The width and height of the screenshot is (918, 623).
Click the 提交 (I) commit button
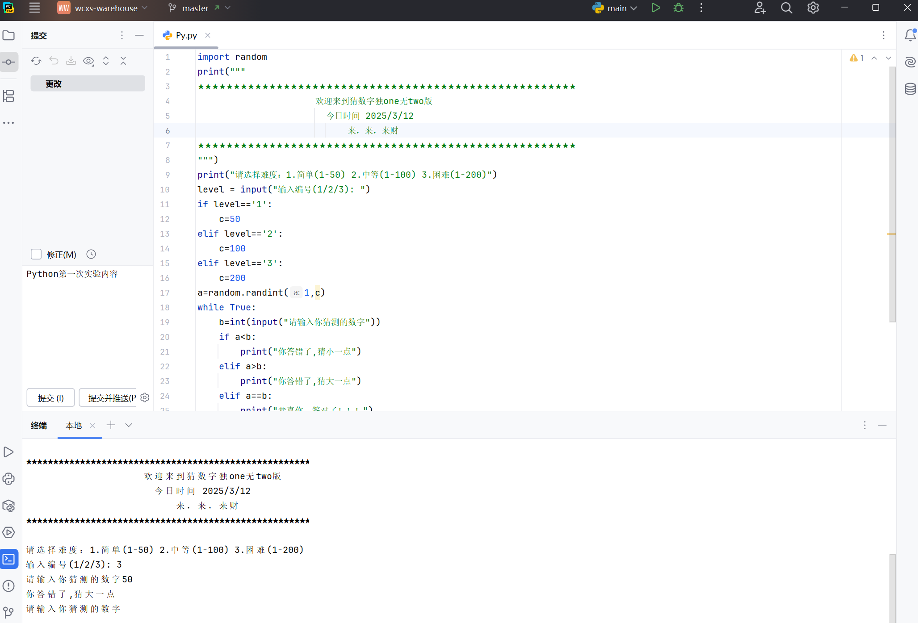coord(50,397)
